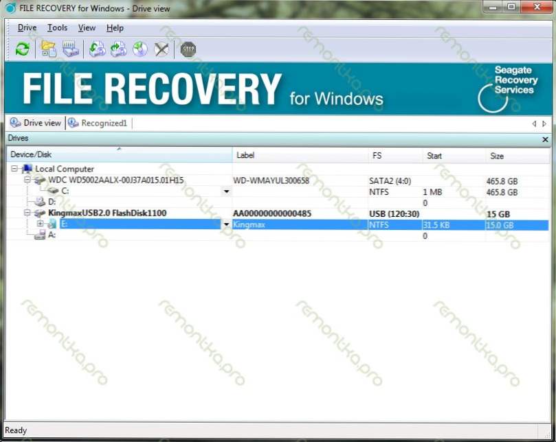The width and height of the screenshot is (556, 442).
Task: Click the application icon in title bar
Action: 10,8
